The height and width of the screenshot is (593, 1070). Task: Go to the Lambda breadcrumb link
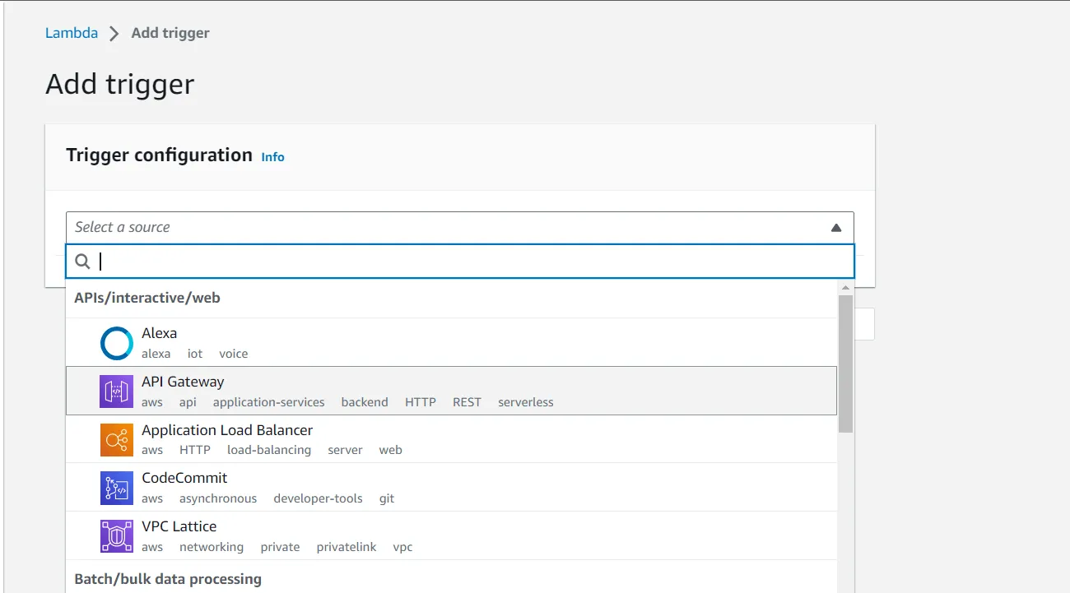(72, 33)
